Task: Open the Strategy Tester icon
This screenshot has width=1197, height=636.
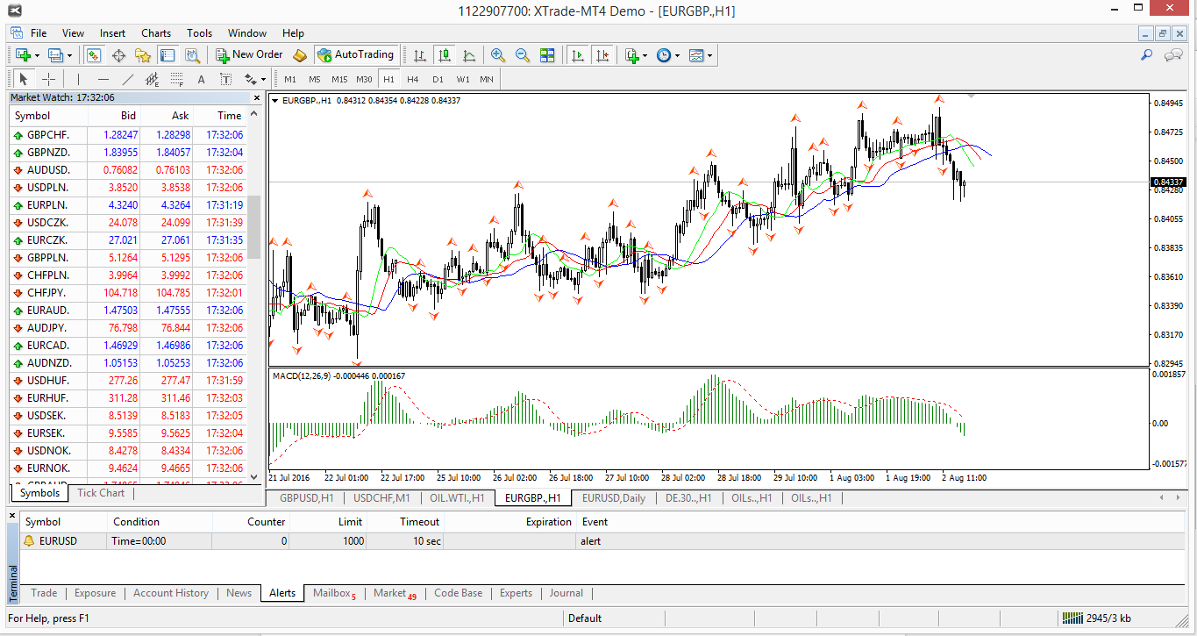Action: 192,55
